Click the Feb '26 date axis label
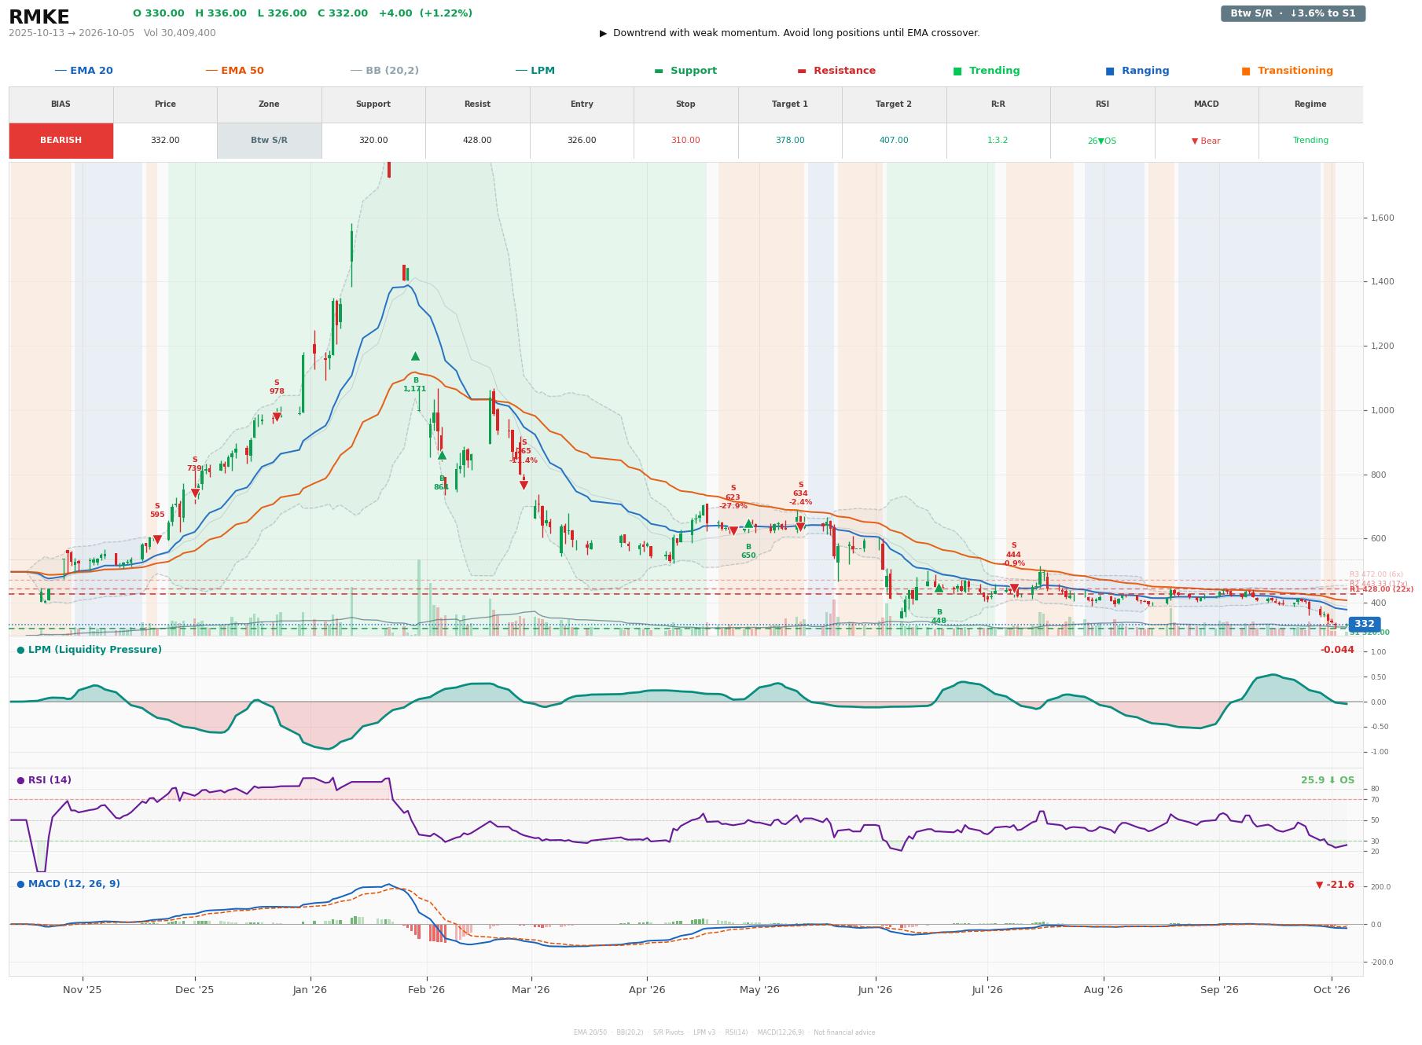The height and width of the screenshot is (1045, 1422). click(426, 990)
